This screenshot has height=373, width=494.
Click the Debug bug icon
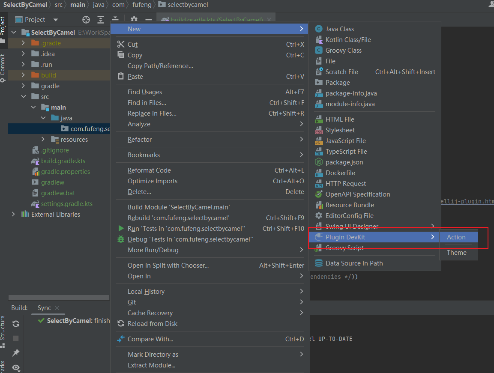(121, 239)
